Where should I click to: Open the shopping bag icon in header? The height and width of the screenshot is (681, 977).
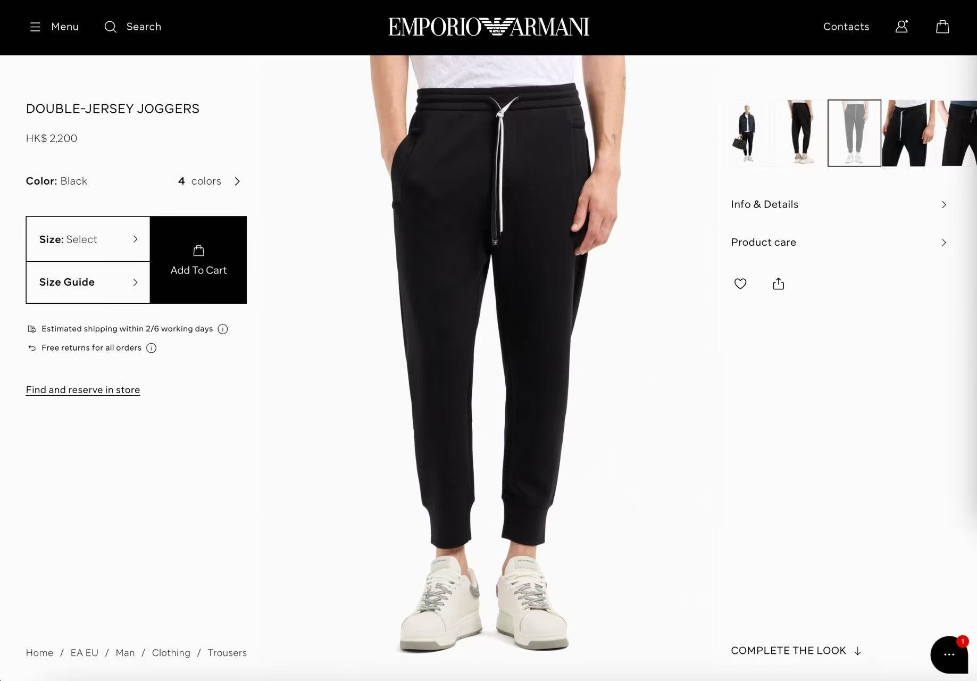[x=942, y=27]
